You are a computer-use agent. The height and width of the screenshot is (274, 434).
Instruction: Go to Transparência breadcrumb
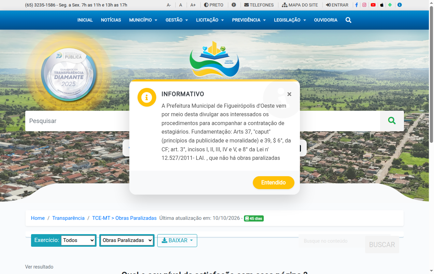(x=68, y=218)
